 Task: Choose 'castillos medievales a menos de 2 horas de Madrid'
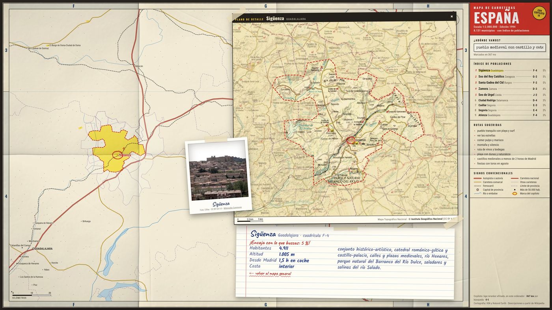(506, 159)
